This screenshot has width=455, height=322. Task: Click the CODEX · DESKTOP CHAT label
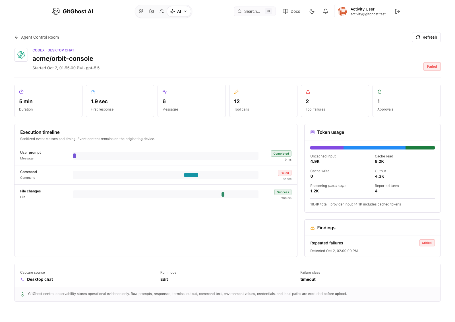[53, 50]
